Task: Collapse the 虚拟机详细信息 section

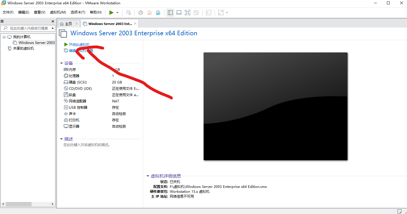Action: pyautogui.click(x=148, y=176)
